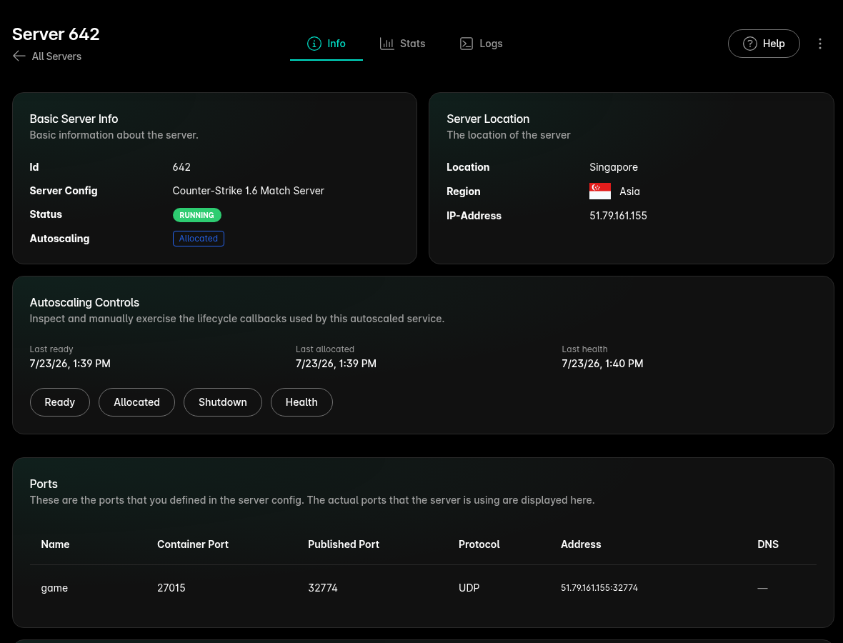Image resolution: width=843 pixels, height=643 pixels.
Task: Click the Last health timestamp 1:40 PM
Action: [x=602, y=364]
